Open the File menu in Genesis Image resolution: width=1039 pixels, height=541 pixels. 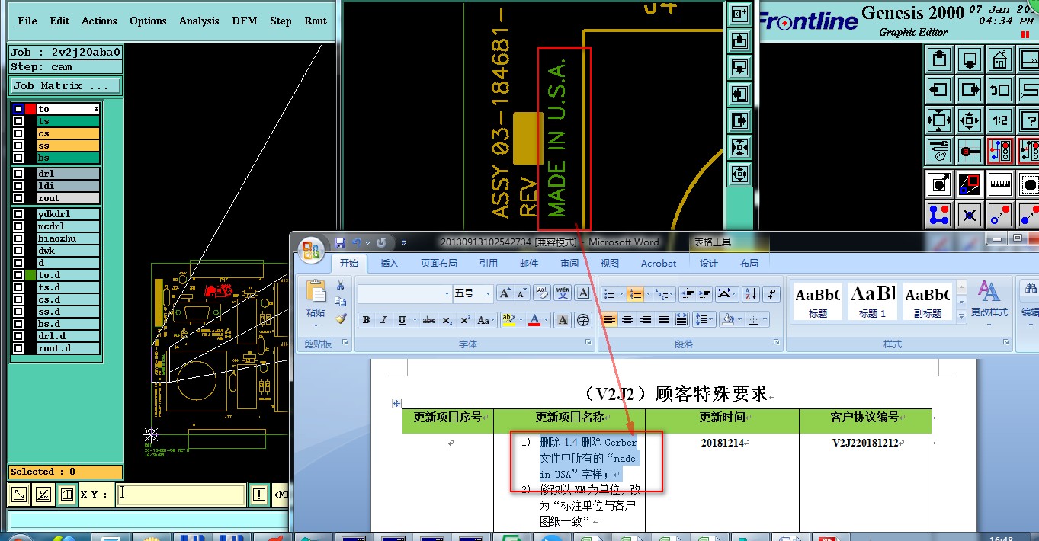click(x=27, y=21)
